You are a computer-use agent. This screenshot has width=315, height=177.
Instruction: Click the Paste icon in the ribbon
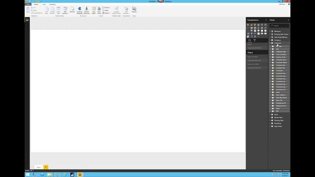click(x=28, y=9)
